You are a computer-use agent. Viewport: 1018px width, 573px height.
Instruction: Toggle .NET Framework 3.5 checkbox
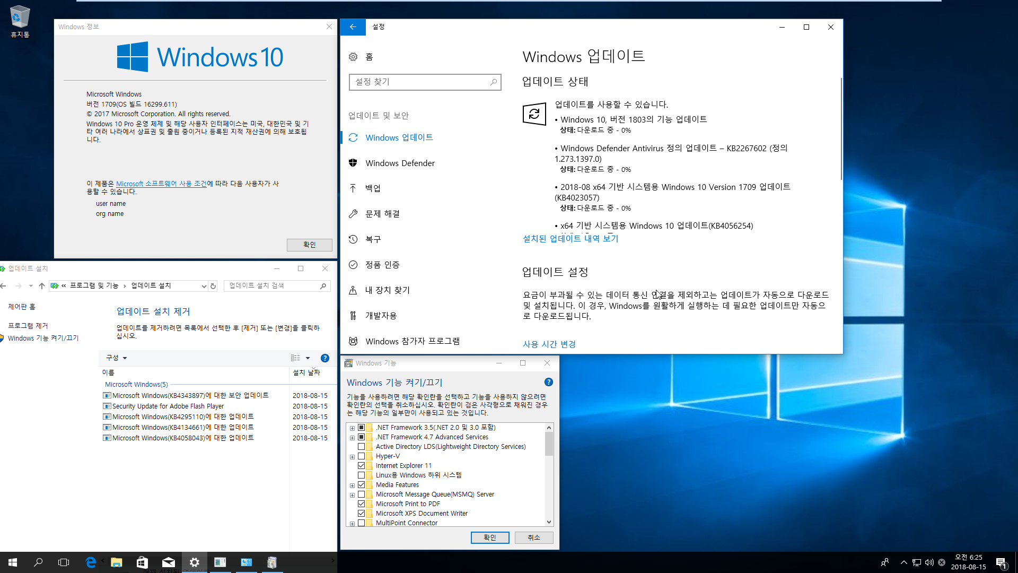(x=361, y=428)
